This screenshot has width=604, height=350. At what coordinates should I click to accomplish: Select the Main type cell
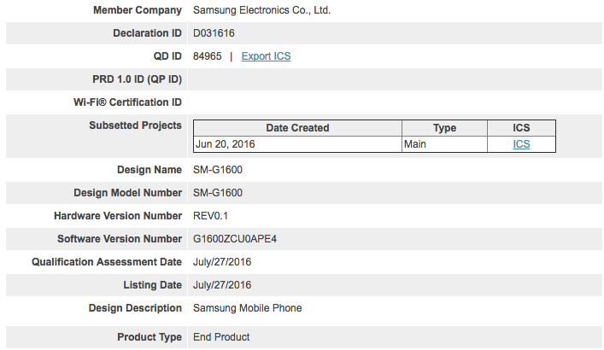click(415, 144)
